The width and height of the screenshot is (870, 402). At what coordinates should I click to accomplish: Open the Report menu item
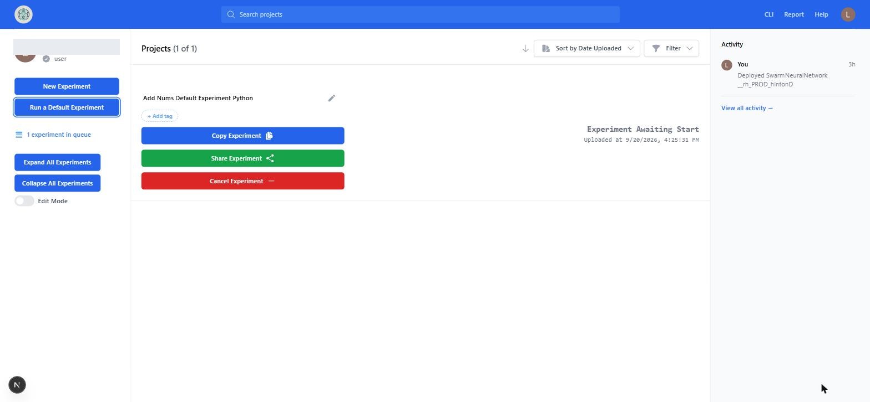coord(793,14)
